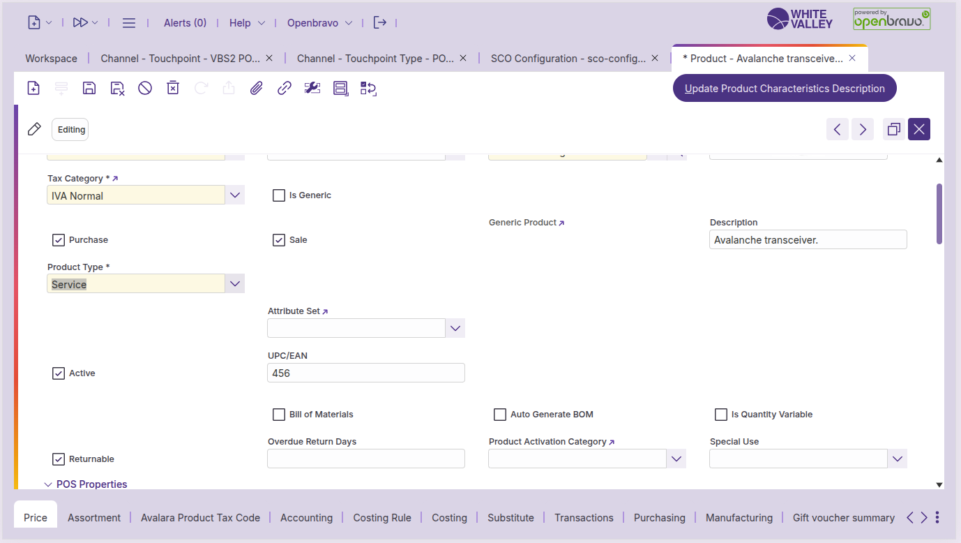Go to next record arrow
Viewport: 961px width, 543px height.
(x=863, y=129)
